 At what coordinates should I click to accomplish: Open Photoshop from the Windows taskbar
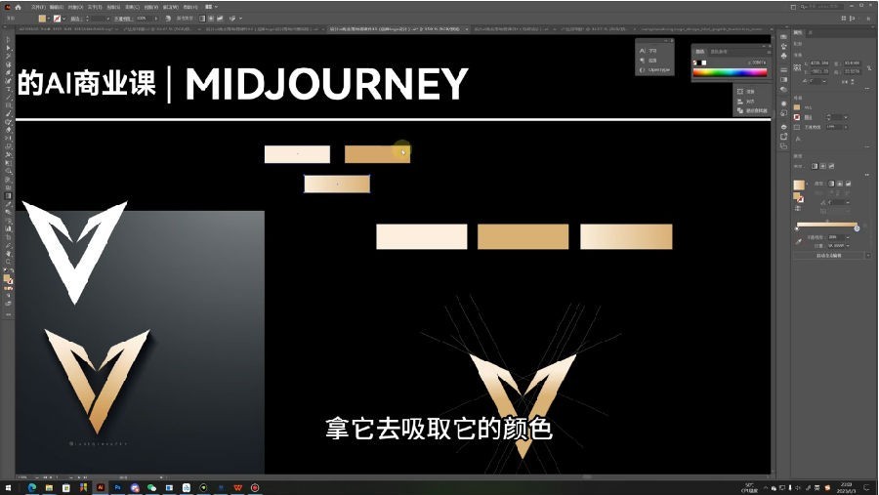(x=117, y=488)
